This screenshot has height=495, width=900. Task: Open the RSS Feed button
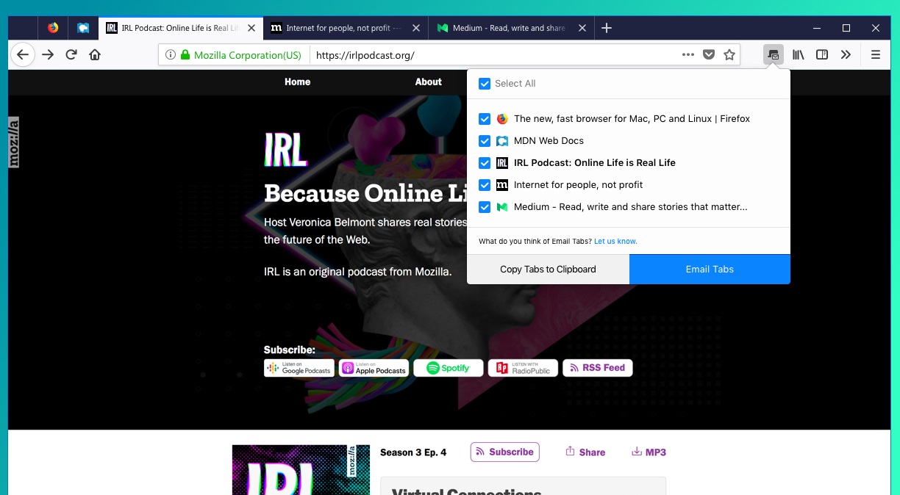598,368
